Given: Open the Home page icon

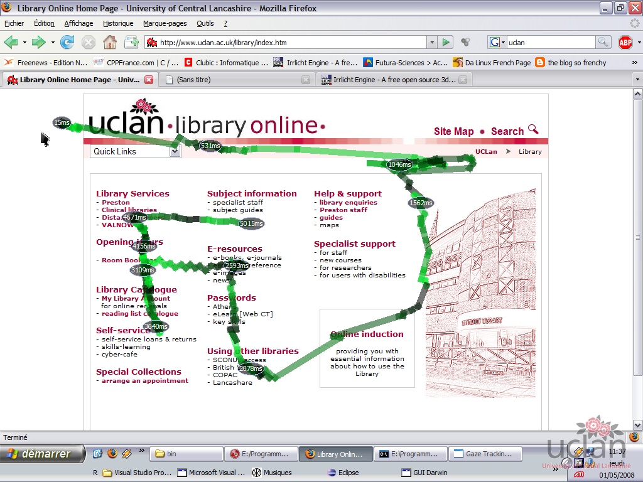Looking at the screenshot, I should point(109,42).
